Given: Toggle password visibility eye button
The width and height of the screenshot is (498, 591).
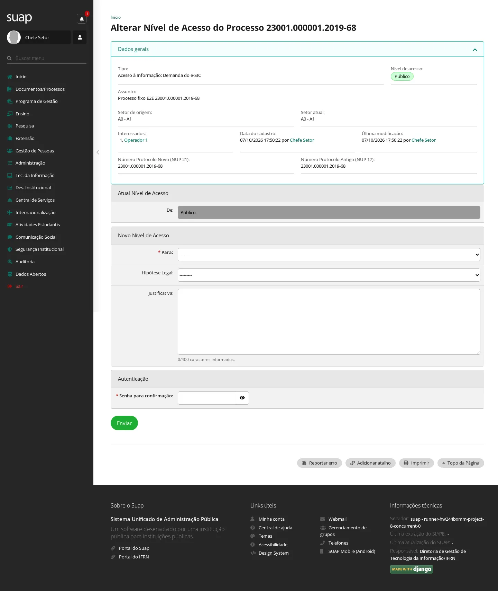Looking at the screenshot, I should tap(242, 398).
